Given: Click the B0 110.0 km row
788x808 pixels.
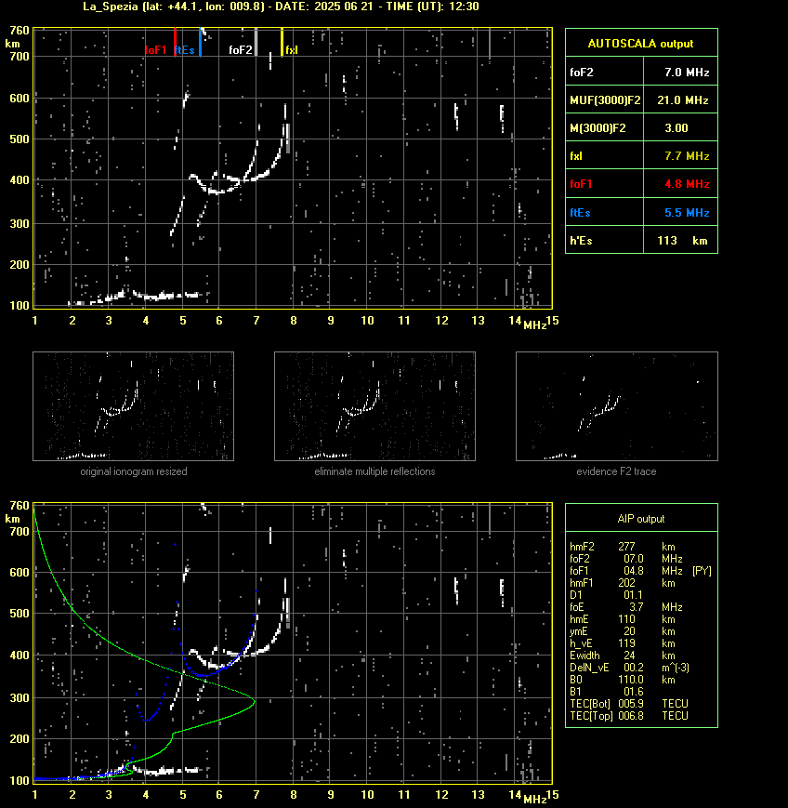Looking at the screenshot, I should (x=623, y=680).
